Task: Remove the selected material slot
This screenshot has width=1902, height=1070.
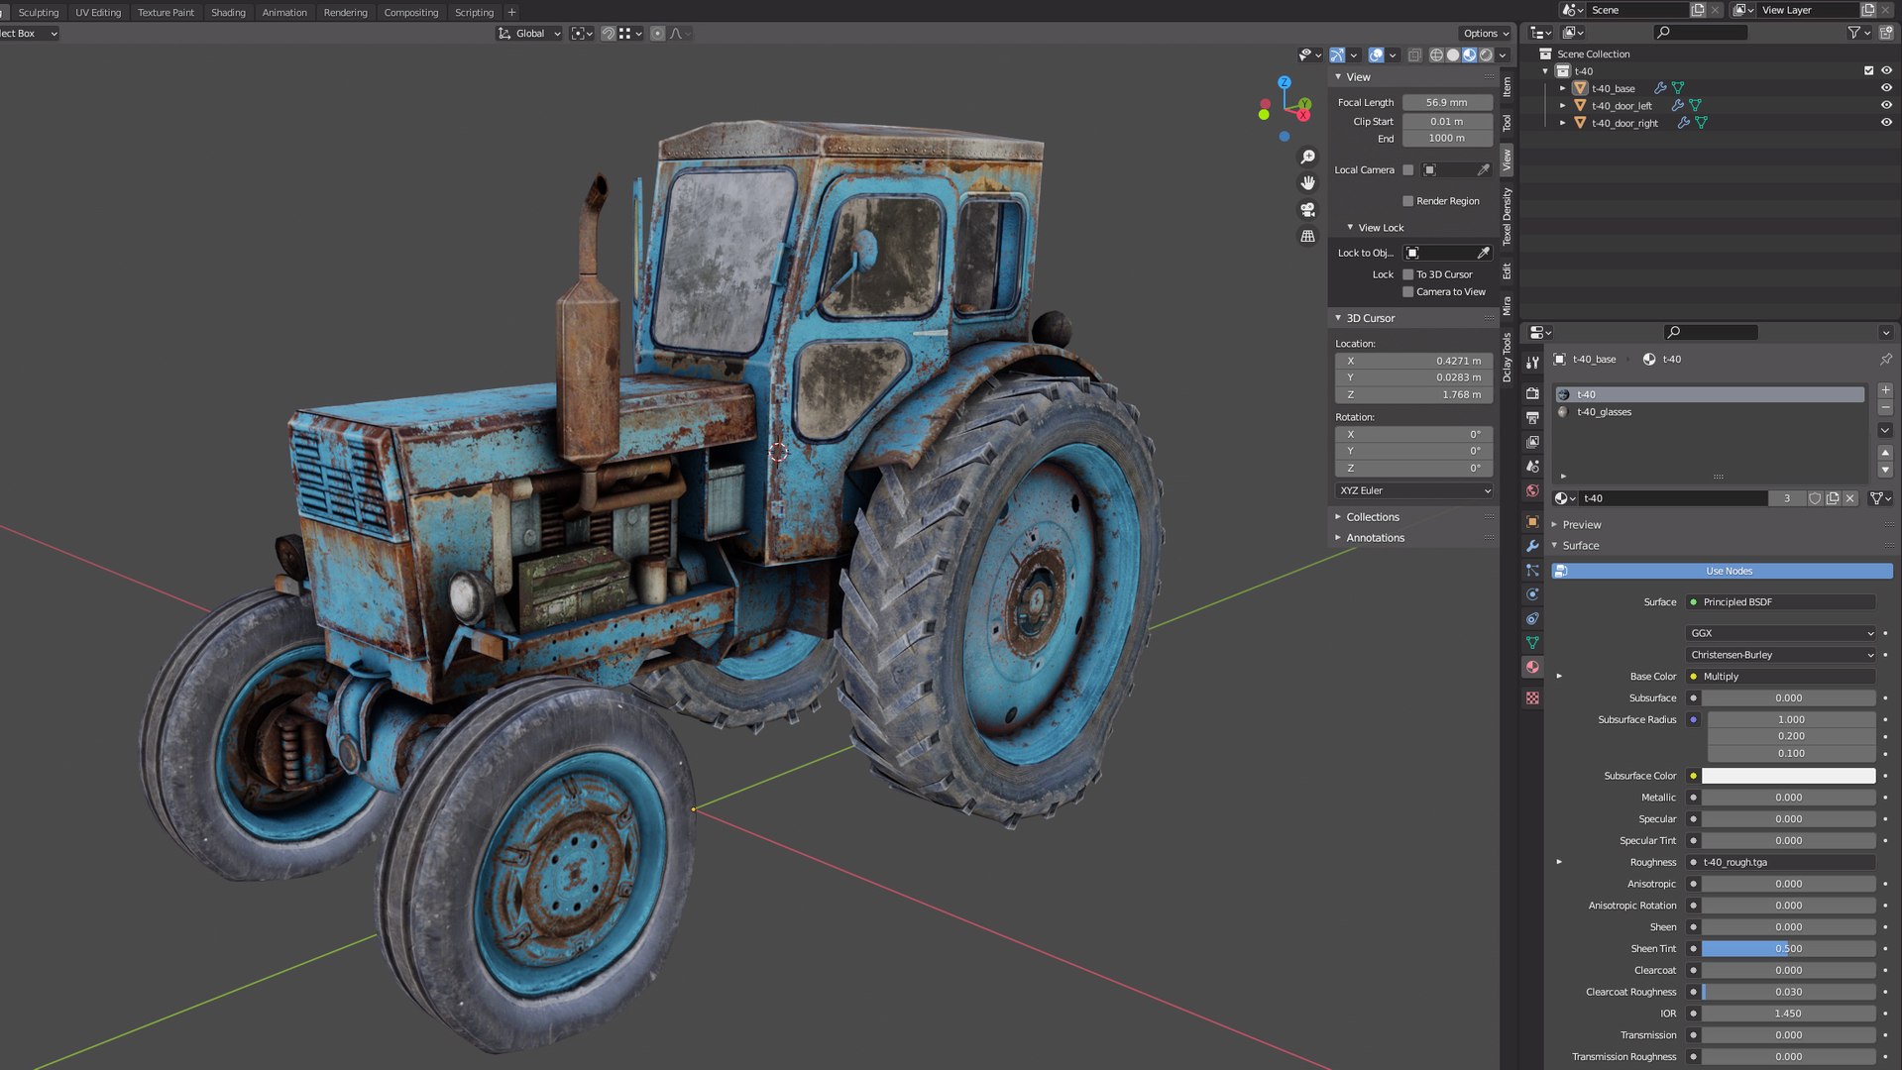Action: click(x=1885, y=408)
